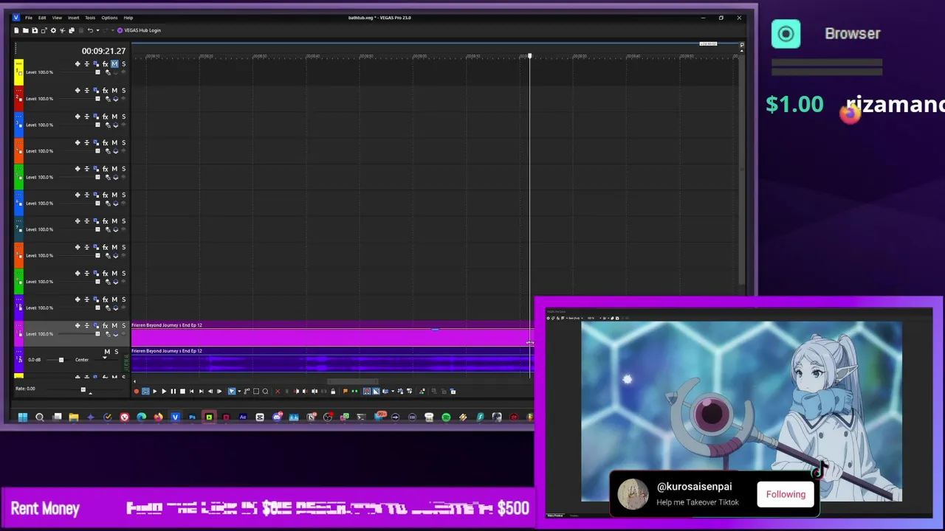
Task: Open the Edit menu
Action: click(x=42, y=18)
